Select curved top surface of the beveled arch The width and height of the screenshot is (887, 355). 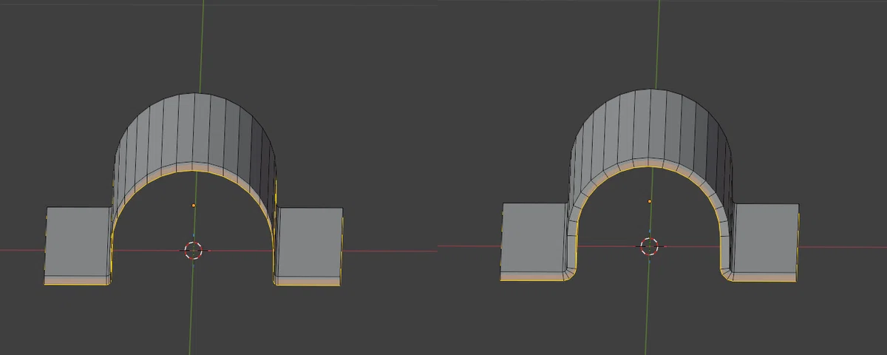click(650, 127)
